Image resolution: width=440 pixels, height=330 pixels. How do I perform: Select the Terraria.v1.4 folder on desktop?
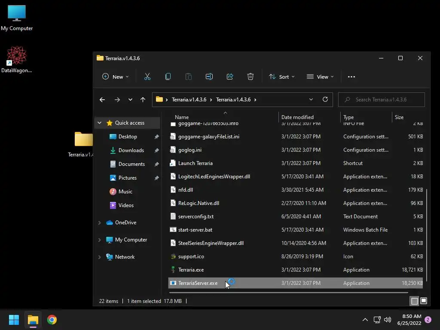pyautogui.click(x=81, y=144)
